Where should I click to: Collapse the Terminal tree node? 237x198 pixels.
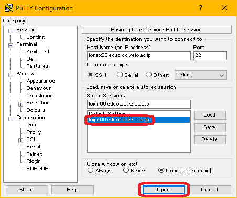coord(10,46)
